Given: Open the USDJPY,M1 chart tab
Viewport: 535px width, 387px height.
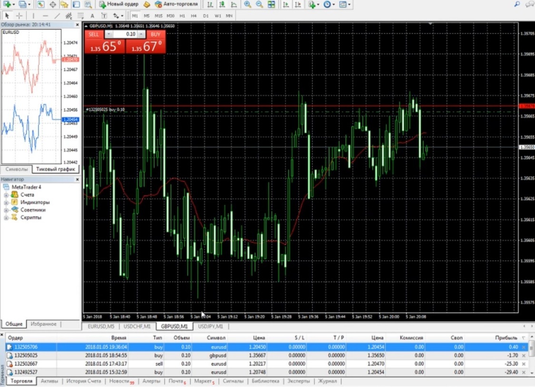Looking at the screenshot, I should (210, 327).
